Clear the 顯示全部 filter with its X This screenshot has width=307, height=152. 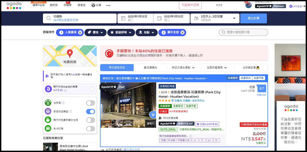182,32
